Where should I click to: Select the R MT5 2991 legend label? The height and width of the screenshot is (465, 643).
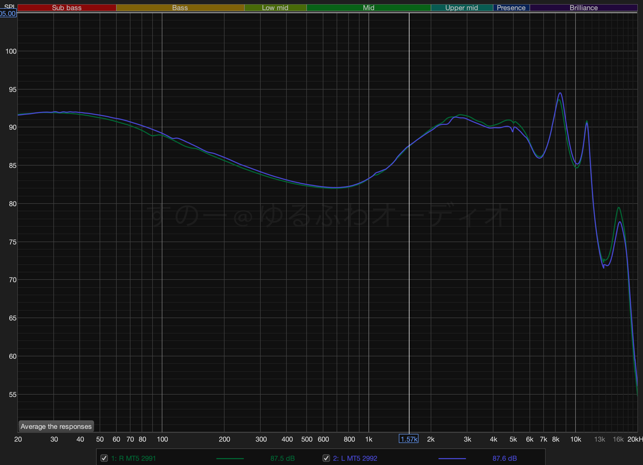tap(133, 458)
